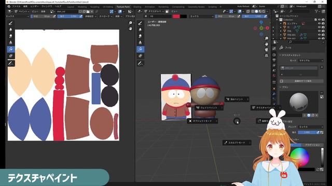Switch viewport shading to material preview
The image size is (332, 186).
[260, 11]
